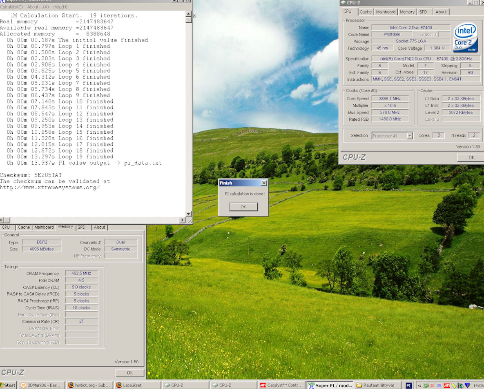Image resolution: width=484 pixels, height=389 pixels.
Task: Click ATI tray icon
Action: click(446, 385)
